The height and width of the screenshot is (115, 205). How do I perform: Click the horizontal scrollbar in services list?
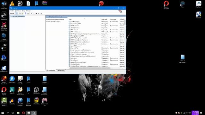(x=90, y=68)
